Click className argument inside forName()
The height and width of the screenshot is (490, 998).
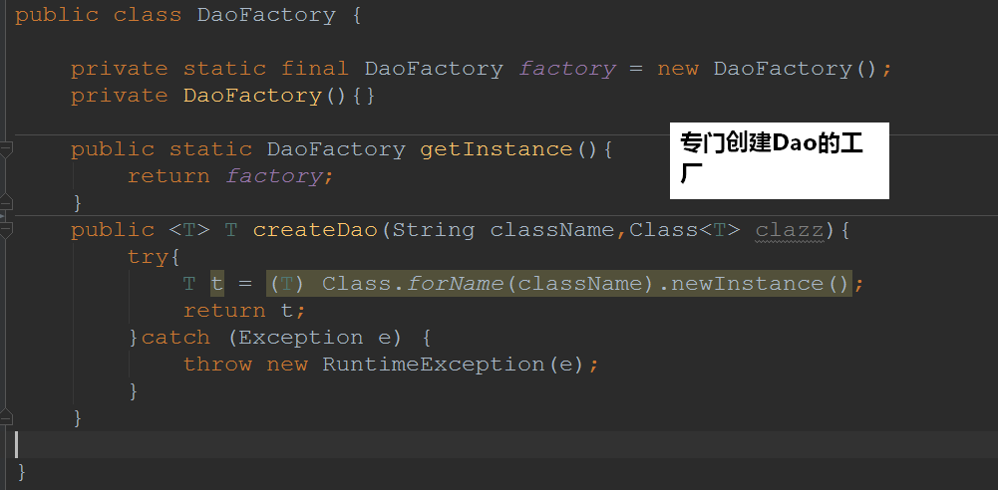(579, 284)
